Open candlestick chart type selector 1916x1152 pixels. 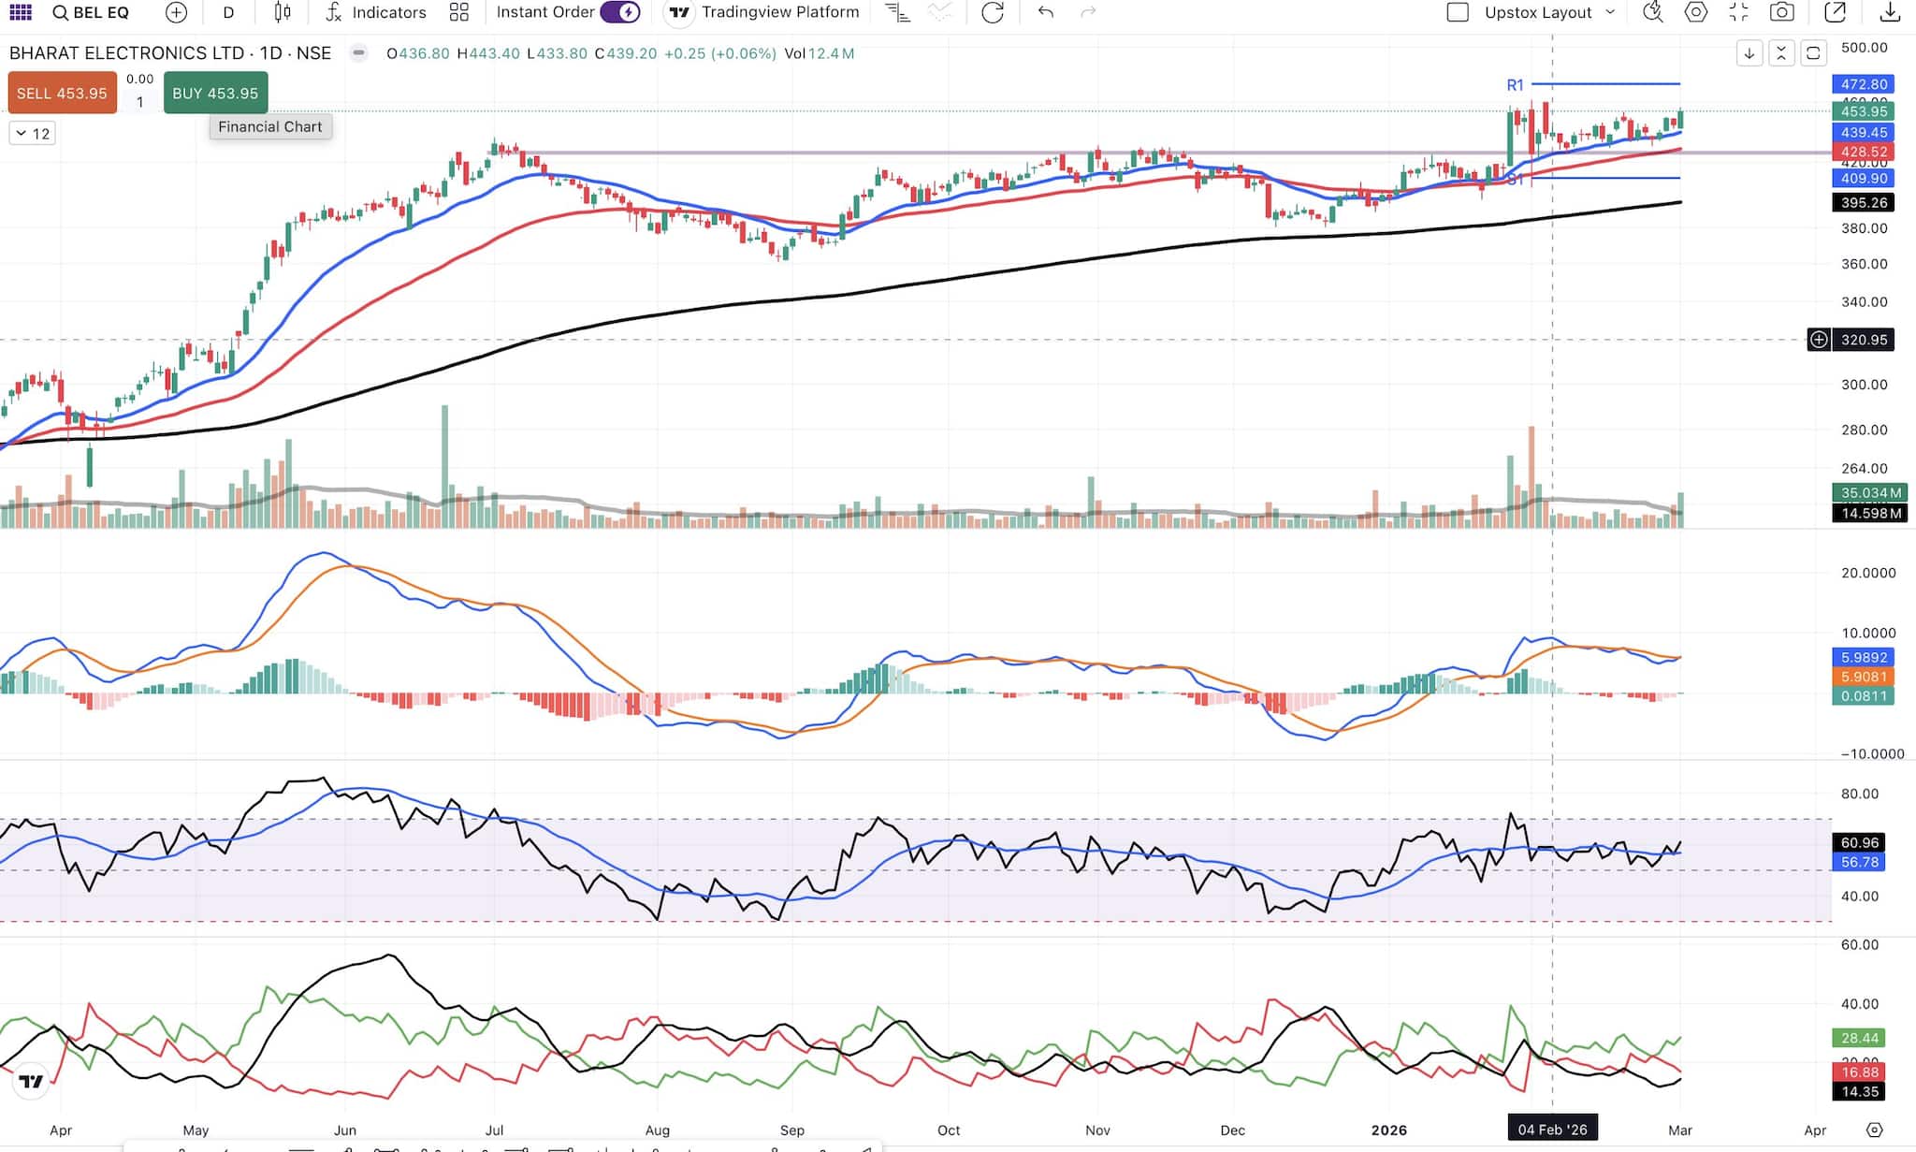point(283,12)
